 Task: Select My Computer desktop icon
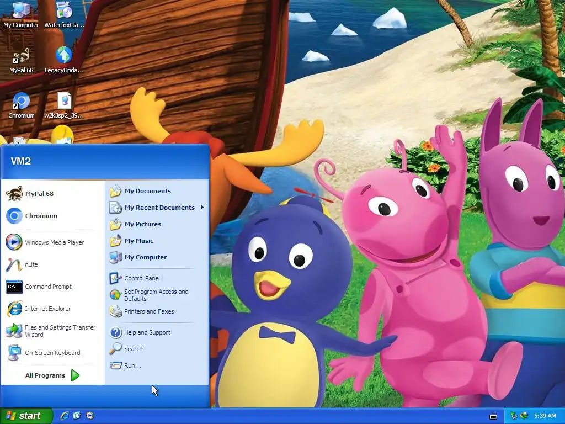tap(21, 14)
